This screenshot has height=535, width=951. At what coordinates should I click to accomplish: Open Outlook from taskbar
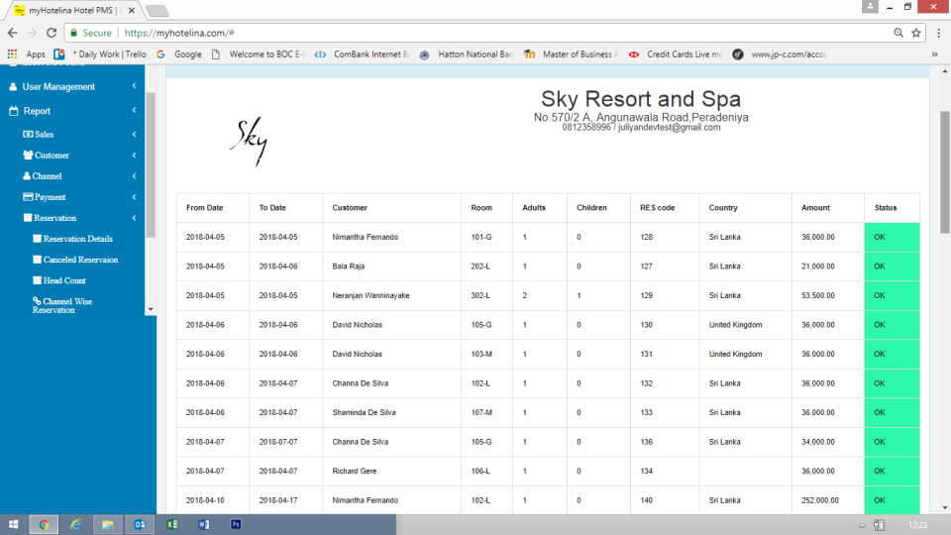[140, 525]
